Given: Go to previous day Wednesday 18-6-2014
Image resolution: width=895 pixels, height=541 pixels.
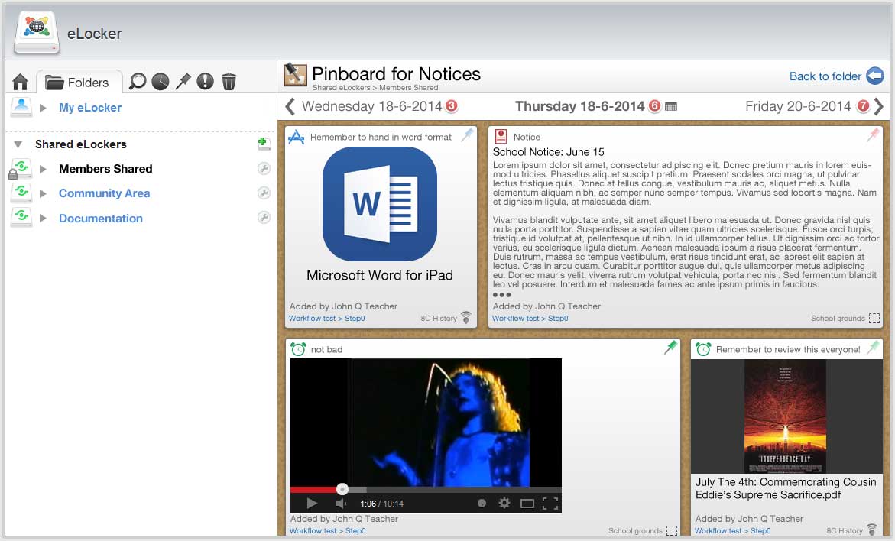Looking at the screenshot, I should point(290,106).
